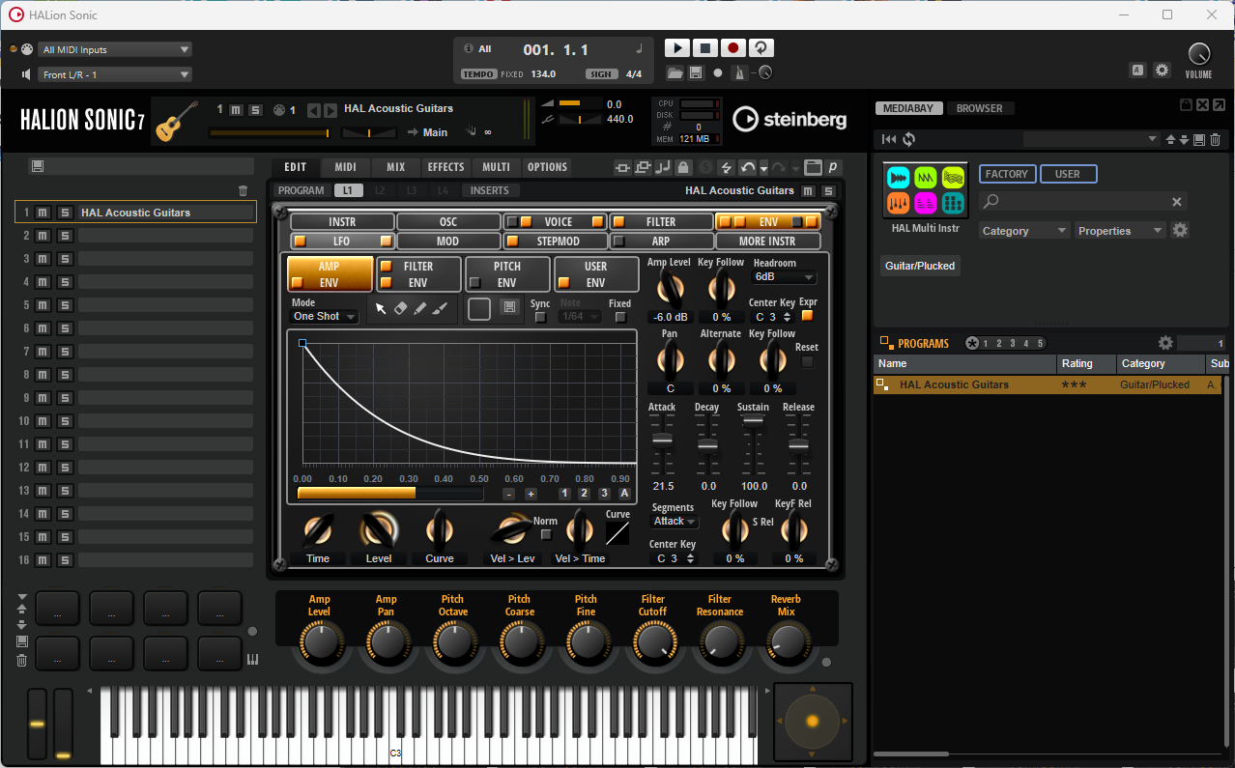Enable the ARP section on/off button
Viewport: 1235px width, 768px height.
tap(619, 242)
